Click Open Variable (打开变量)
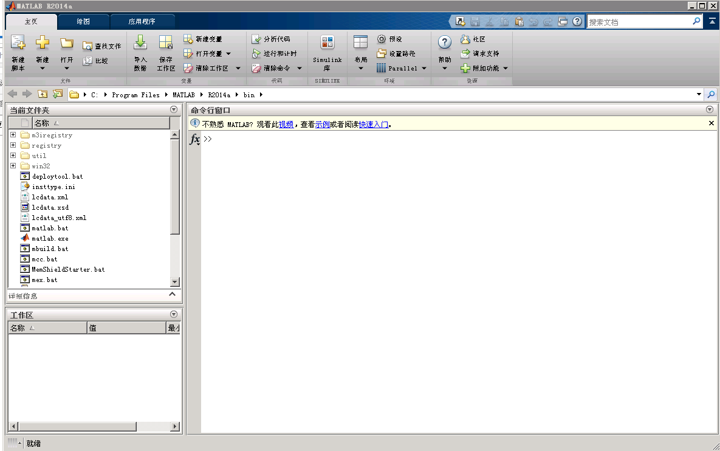Image resolution: width=720 pixels, height=451 pixels. 202,53
